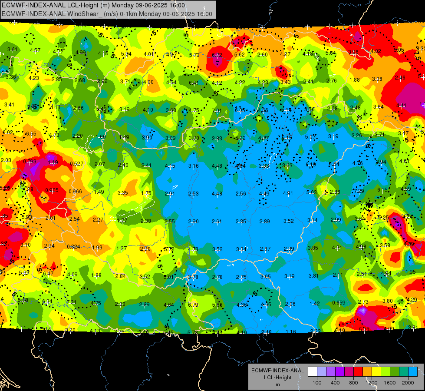Click the wind shear value 1.60
This screenshot has height=391, width=425.
coord(101,137)
